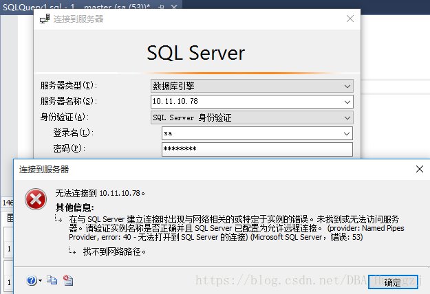Click the help icon in error dialog
This screenshot has height=294, width=430.
pos(32,280)
